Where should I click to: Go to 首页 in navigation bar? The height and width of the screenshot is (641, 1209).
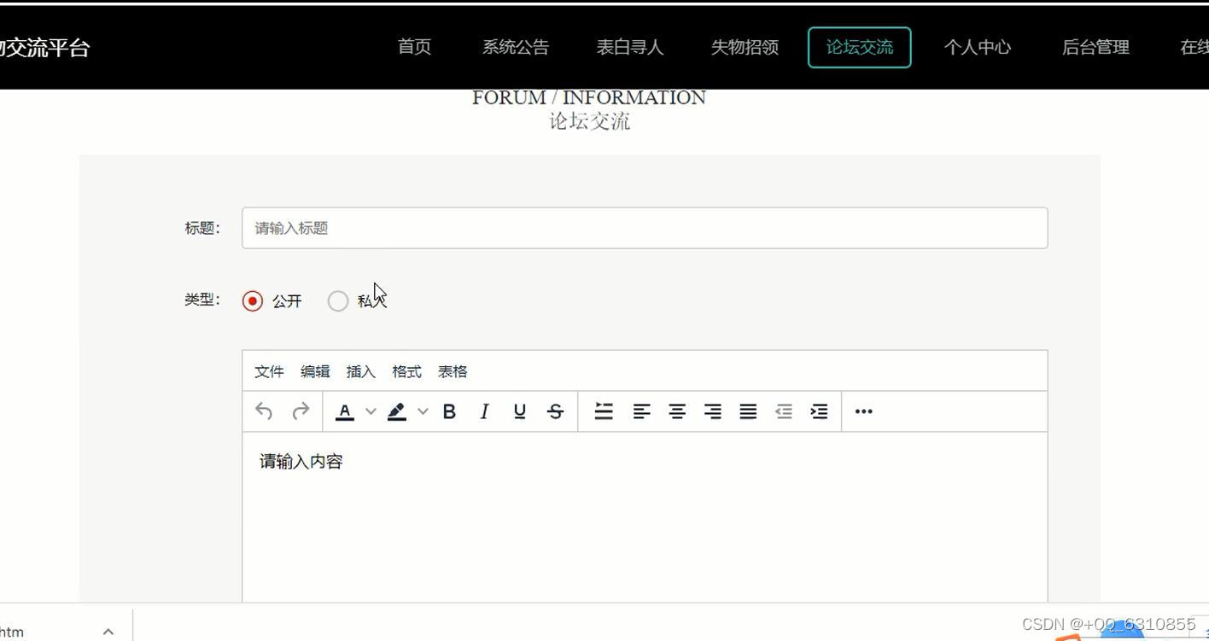(x=414, y=47)
